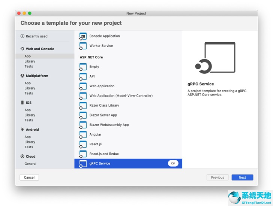Click the gRPC Service row icon
The image size is (273, 206).
pyautogui.click(x=83, y=164)
